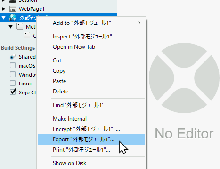Choose Export "外部モジュール1"... entry
Screen dimensions: 220x169
91,139
